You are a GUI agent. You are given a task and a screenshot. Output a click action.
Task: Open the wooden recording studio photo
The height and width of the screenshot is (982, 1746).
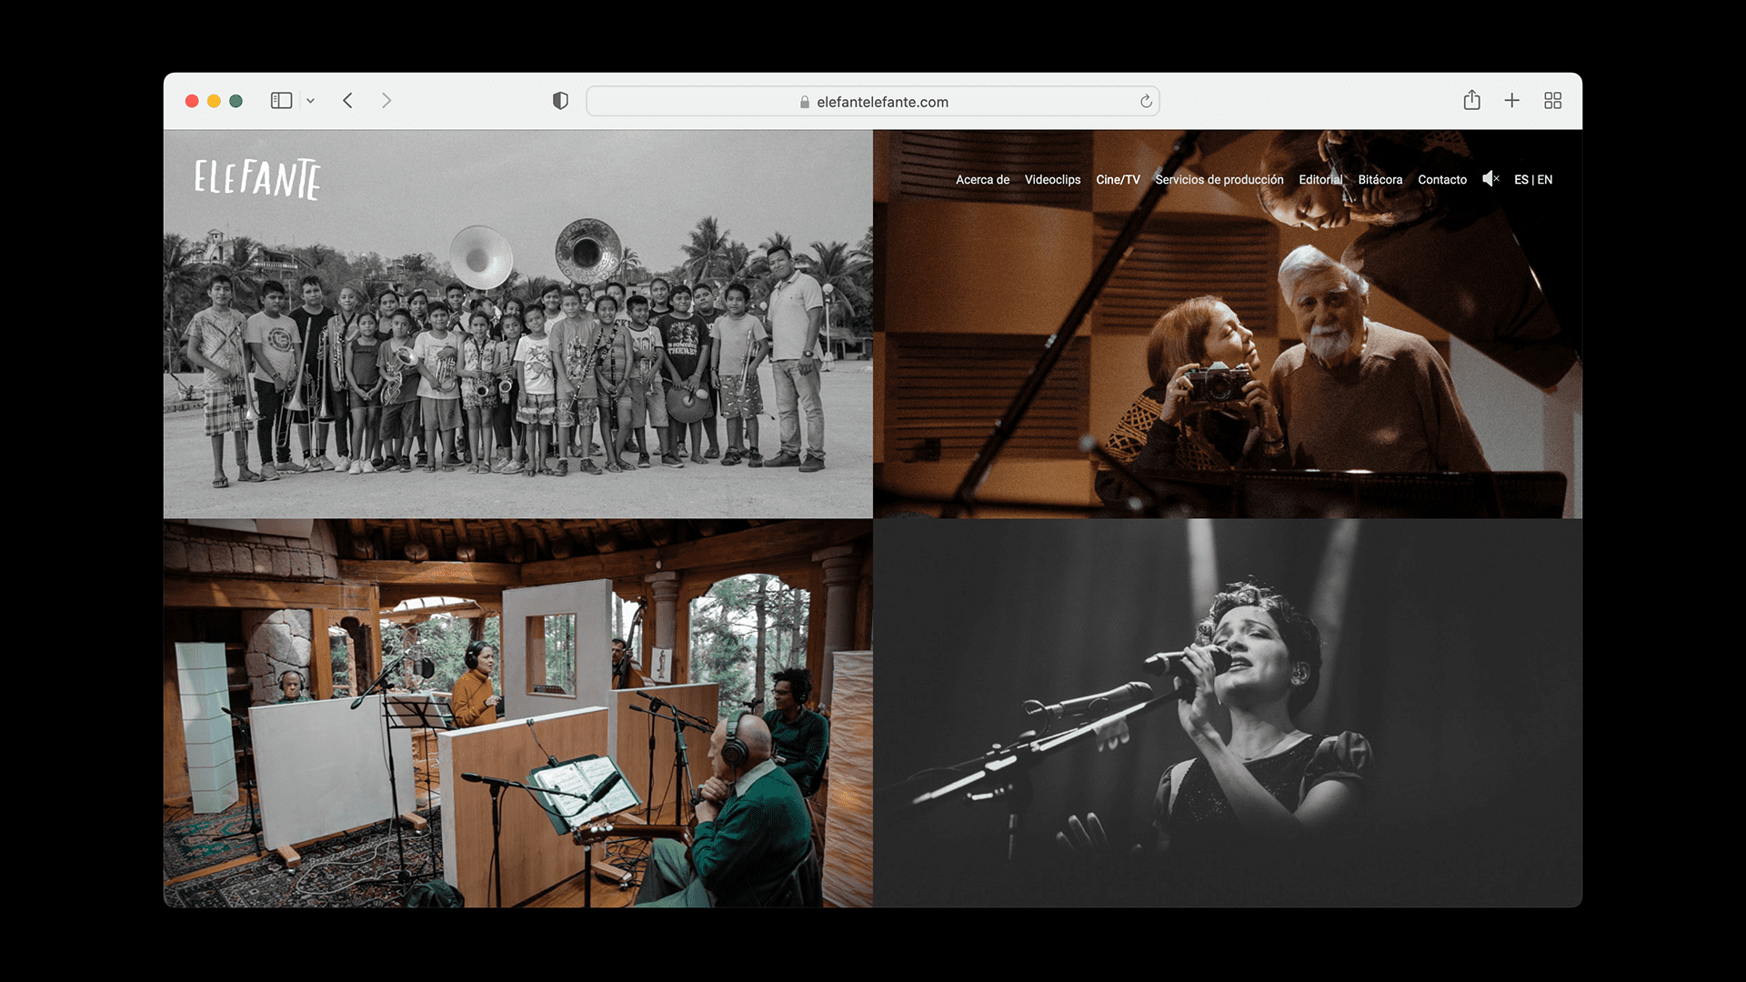pos(517,714)
